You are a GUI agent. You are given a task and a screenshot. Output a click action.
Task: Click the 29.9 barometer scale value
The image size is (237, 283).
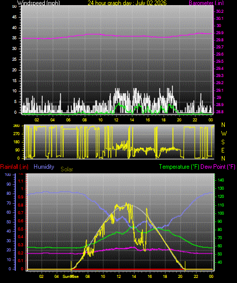coord(220,33)
